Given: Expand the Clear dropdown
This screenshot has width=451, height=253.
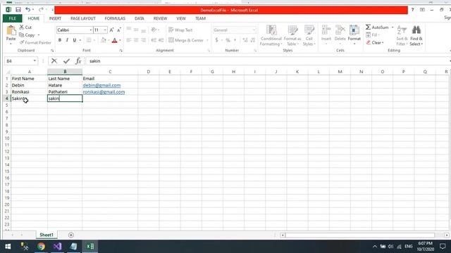Looking at the screenshot, I should tap(383, 43).
